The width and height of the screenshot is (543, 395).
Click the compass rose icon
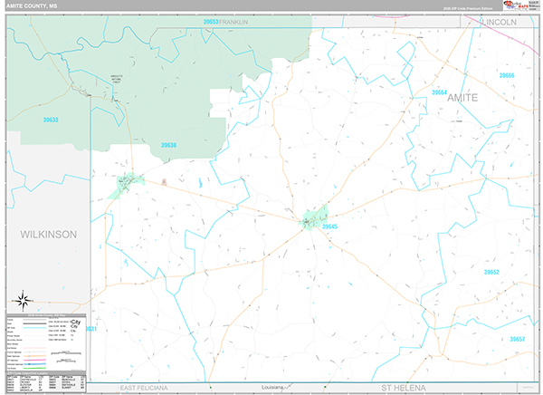[24, 302]
